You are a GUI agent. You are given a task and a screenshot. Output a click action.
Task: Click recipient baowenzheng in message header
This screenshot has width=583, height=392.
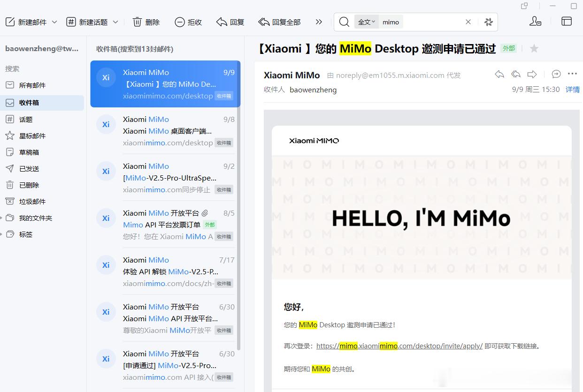(313, 90)
